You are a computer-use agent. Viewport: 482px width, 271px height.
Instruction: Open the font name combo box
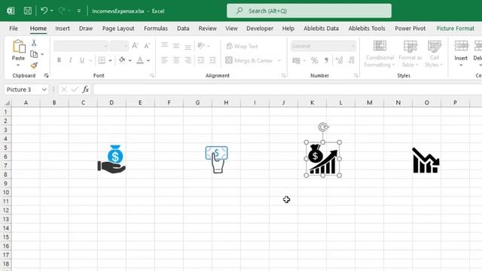pos(81,46)
